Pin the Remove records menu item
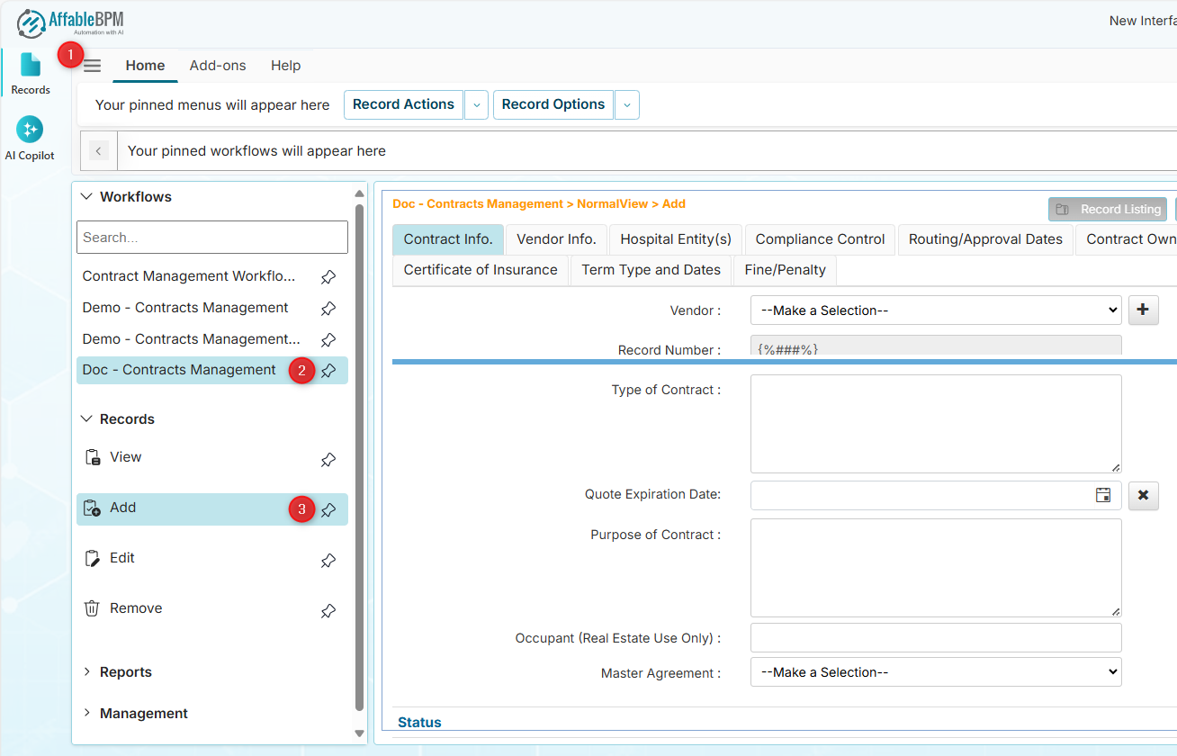Screen dimensions: 1177x756 pos(328,610)
